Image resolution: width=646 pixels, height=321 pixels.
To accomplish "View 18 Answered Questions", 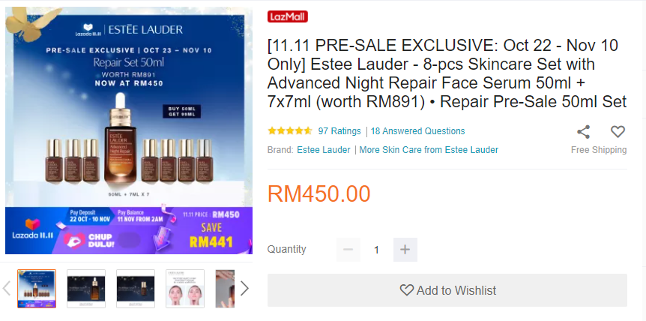I will 417,131.
